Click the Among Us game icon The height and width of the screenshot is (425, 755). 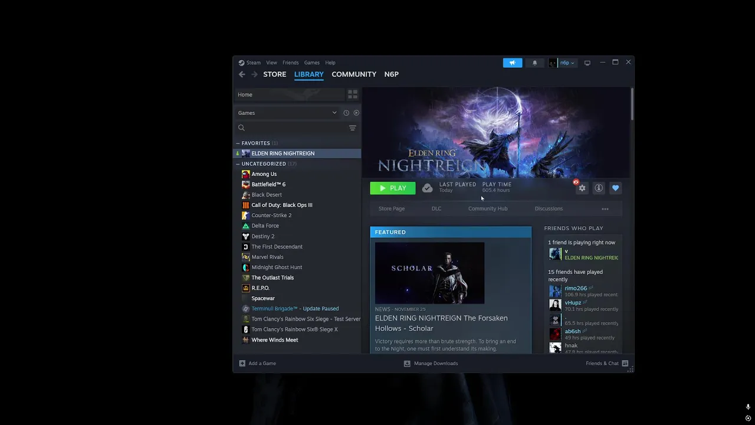click(x=246, y=174)
